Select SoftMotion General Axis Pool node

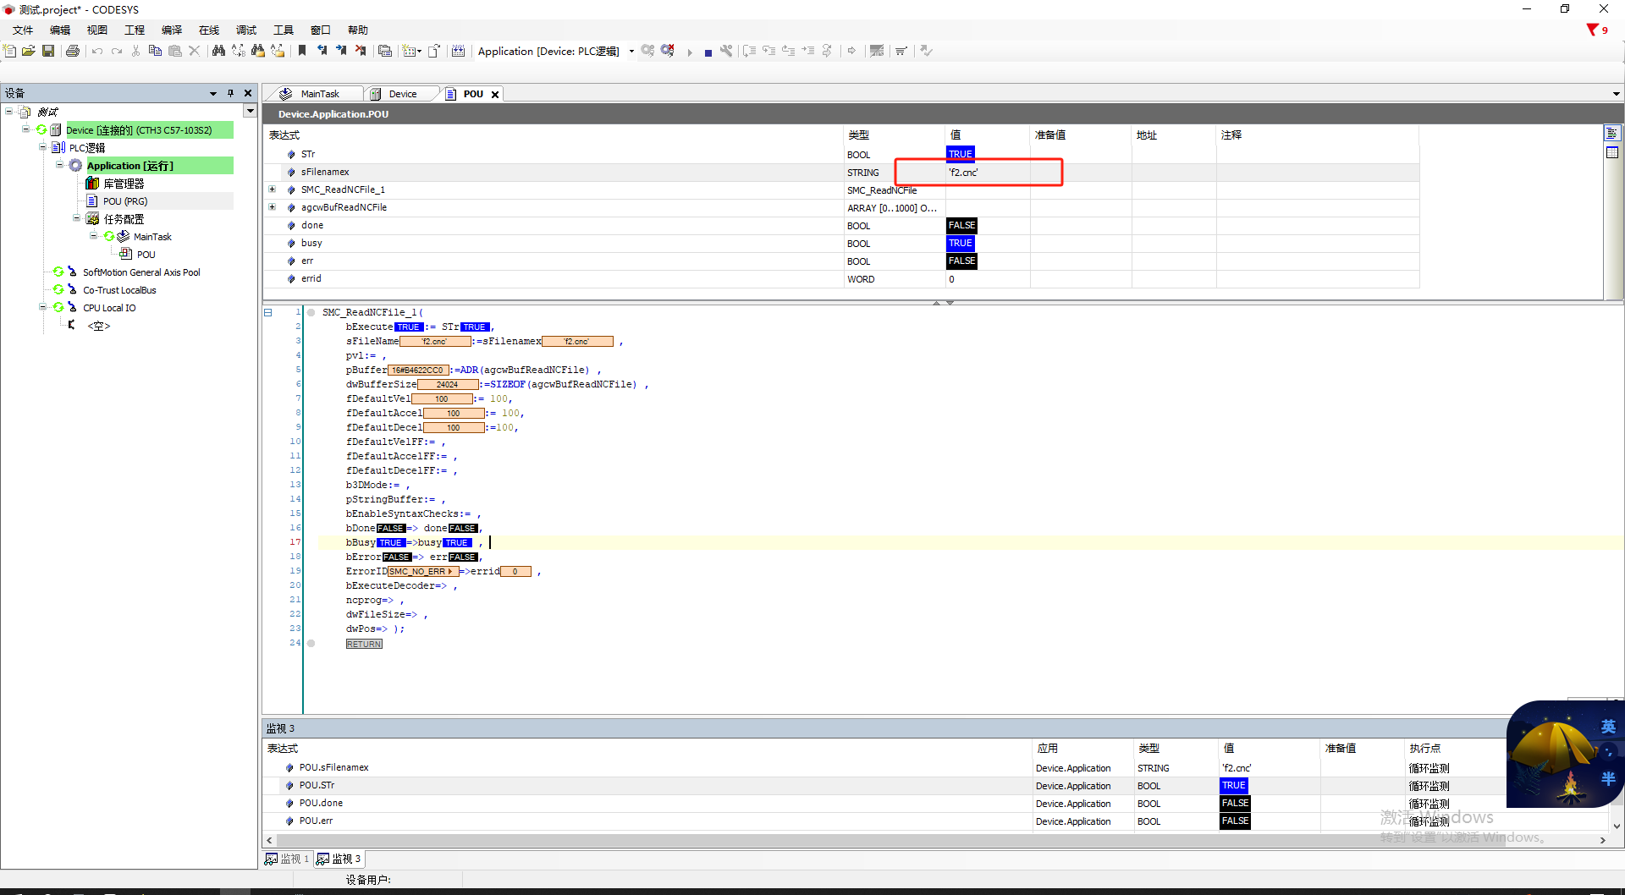[141, 272]
